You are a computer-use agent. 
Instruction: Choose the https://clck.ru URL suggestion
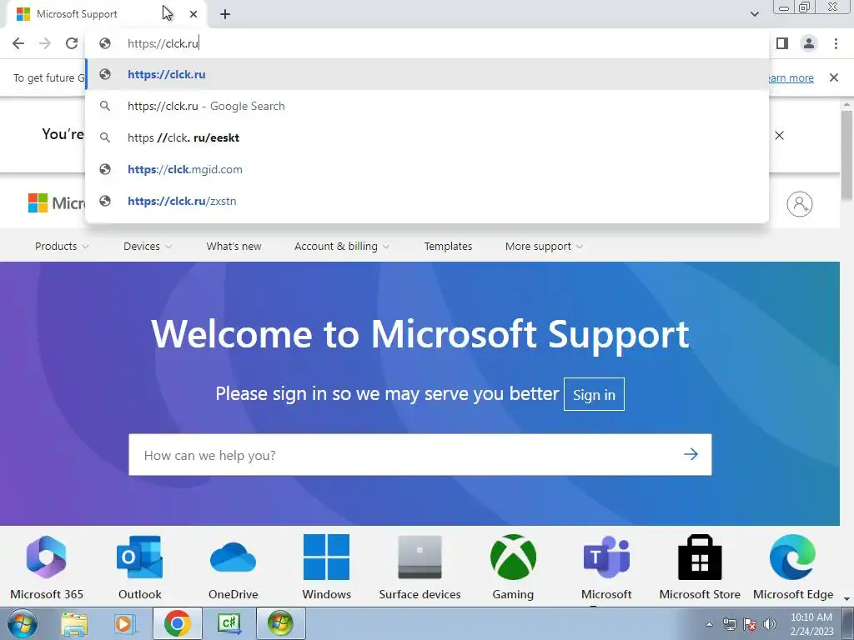point(427,74)
